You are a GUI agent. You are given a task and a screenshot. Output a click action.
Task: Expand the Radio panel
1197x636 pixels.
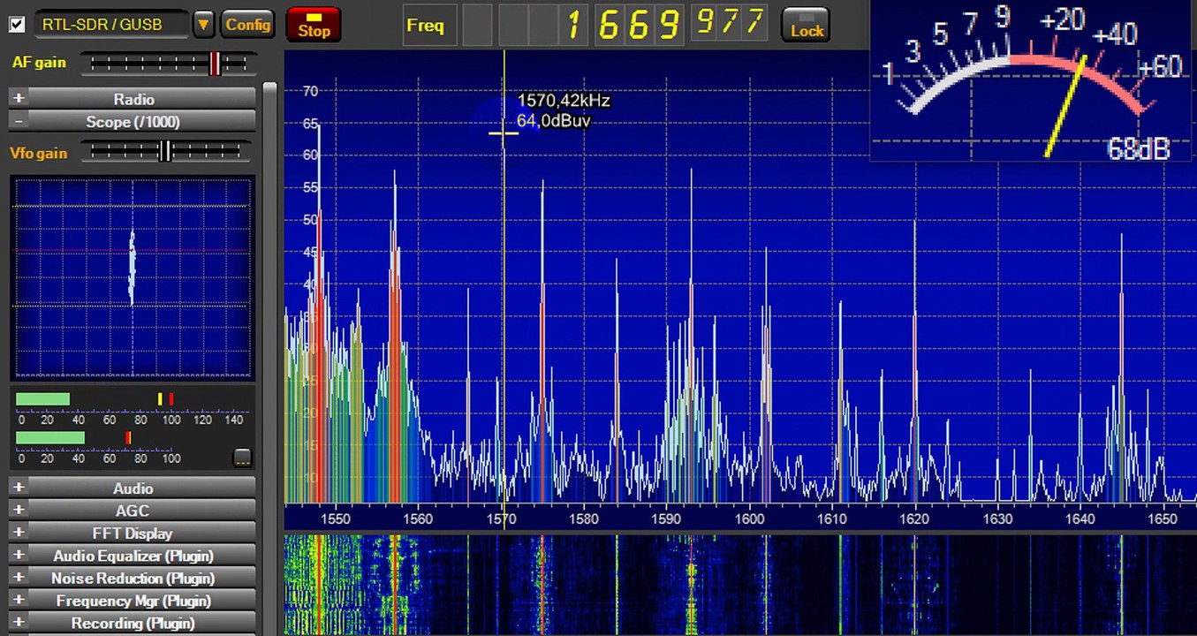pos(133,99)
